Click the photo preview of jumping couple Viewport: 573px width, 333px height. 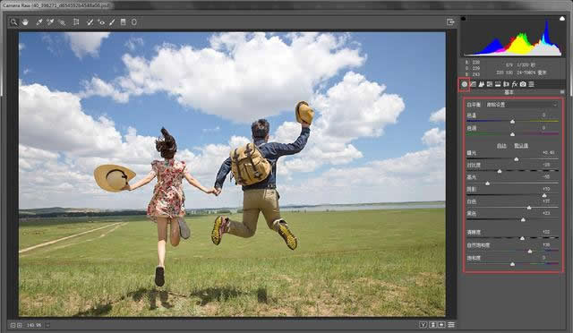(232, 175)
